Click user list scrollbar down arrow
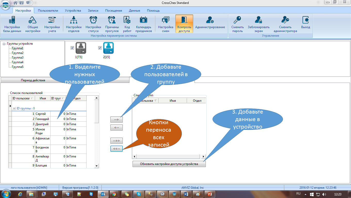The height and width of the screenshot is (198, 351). tap(97, 166)
